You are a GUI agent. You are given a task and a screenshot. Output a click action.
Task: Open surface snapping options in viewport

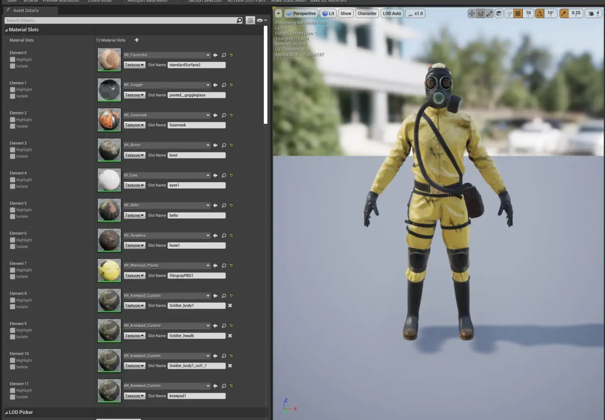point(509,14)
